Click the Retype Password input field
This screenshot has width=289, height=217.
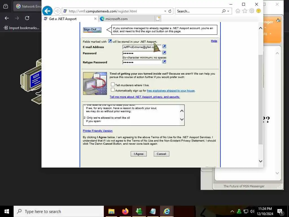(x=142, y=62)
